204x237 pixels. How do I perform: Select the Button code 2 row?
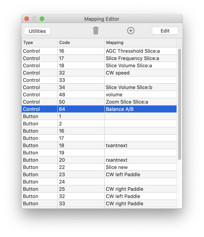(99, 124)
